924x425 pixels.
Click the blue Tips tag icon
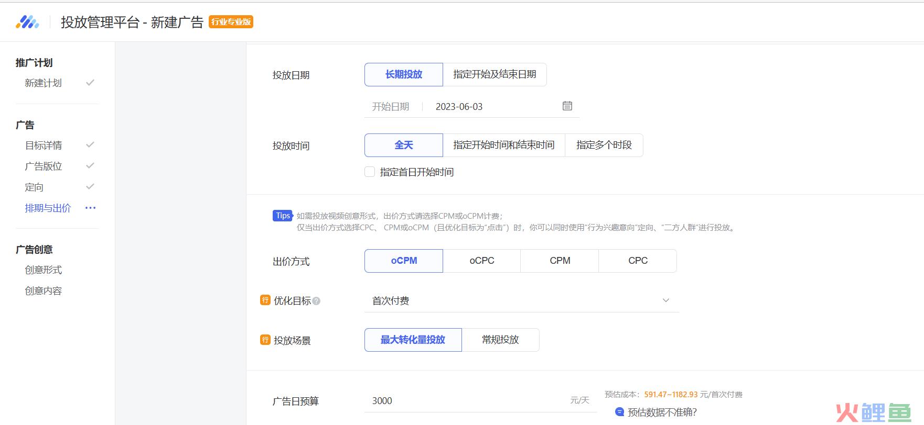pos(283,216)
